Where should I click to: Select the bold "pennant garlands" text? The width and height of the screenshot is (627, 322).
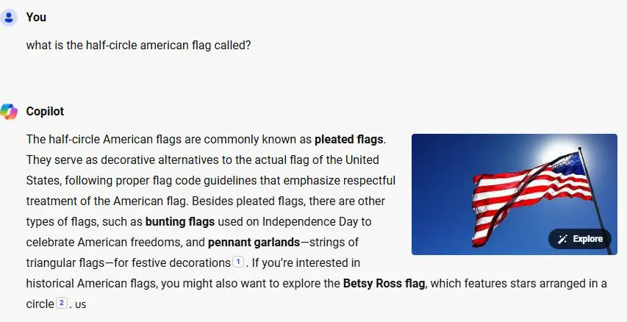254,242
